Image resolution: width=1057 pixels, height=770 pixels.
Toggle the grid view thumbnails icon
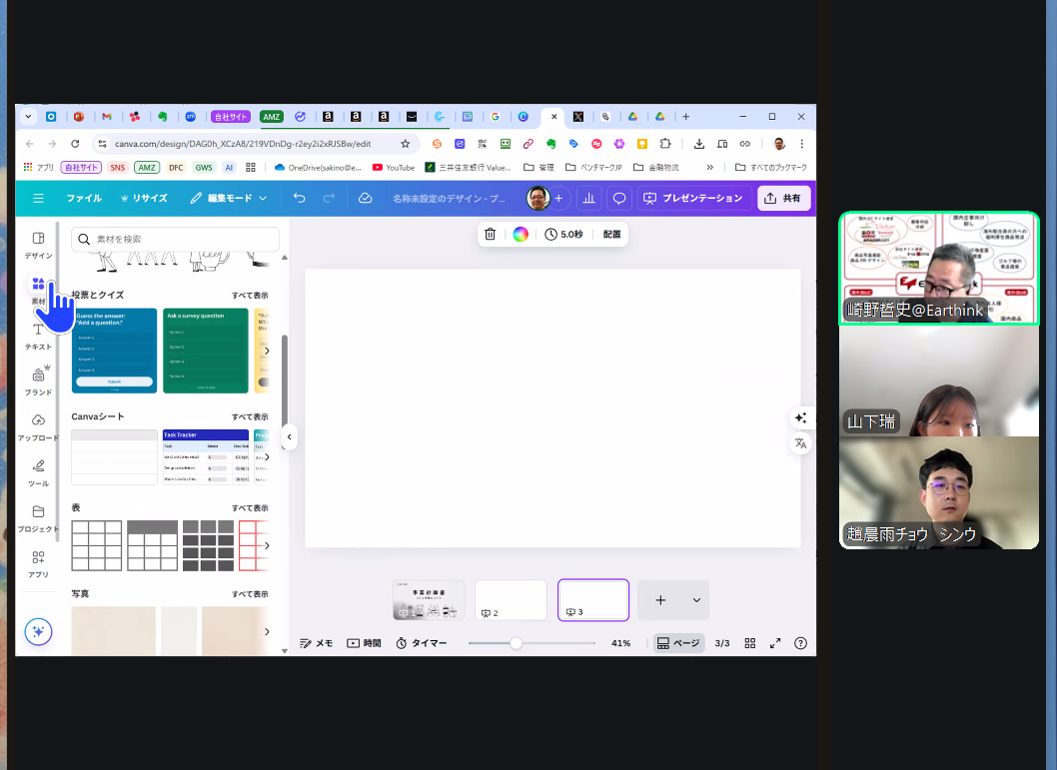point(749,643)
